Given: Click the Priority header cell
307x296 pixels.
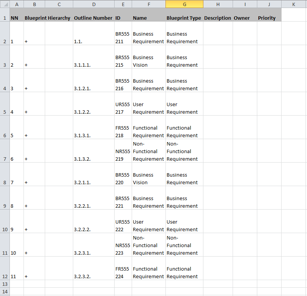Looking at the screenshot, I should point(269,15).
